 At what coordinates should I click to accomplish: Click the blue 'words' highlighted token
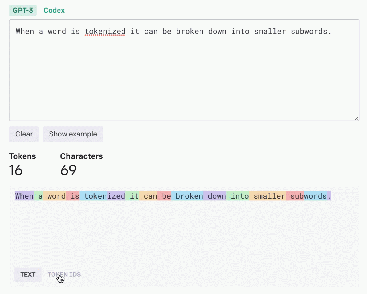point(315,196)
